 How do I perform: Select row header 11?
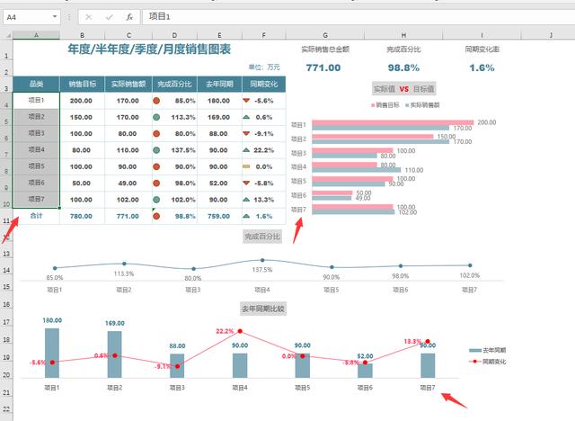coord(5,217)
